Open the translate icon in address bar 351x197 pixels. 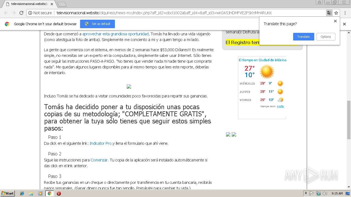pos(329,13)
